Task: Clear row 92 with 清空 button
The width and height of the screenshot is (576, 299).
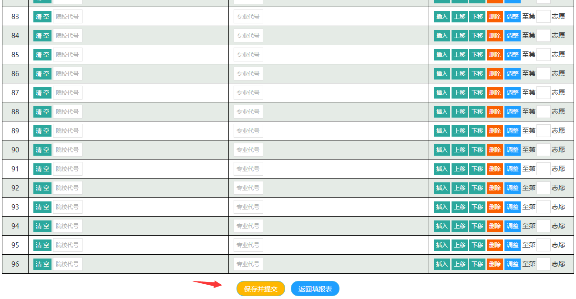Action: pyautogui.click(x=42, y=188)
